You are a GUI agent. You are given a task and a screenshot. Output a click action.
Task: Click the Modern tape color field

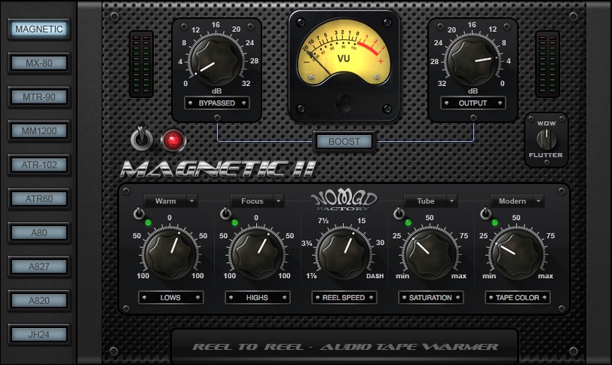point(512,201)
